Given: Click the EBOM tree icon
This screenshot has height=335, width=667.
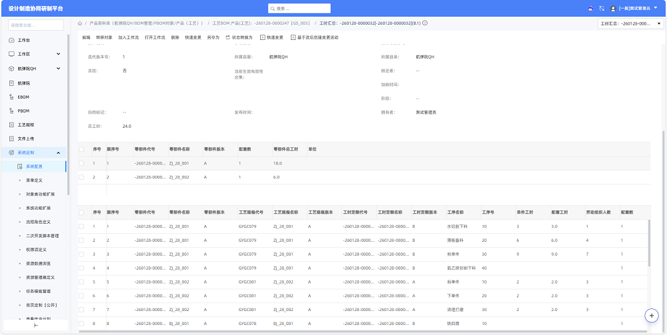Looking at the screenshot, I should 12,97.
